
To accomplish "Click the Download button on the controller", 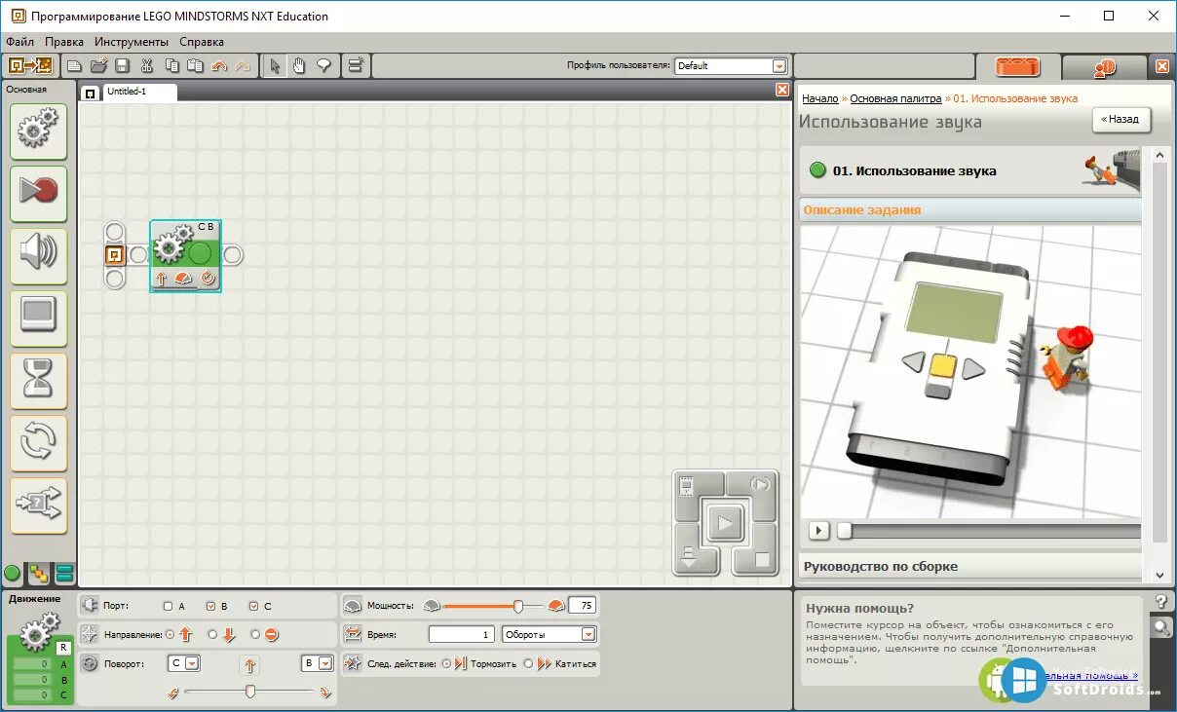I will pos(689,558).
